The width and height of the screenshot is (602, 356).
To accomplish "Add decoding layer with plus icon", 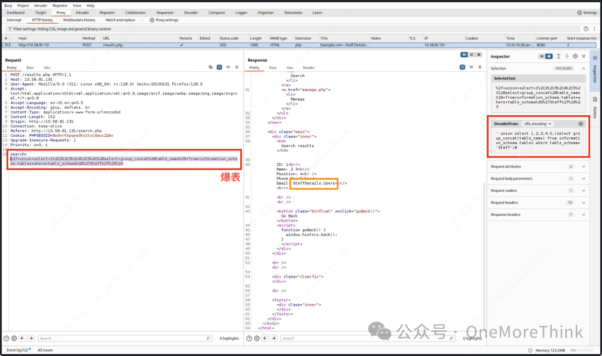I will (581, 124).
